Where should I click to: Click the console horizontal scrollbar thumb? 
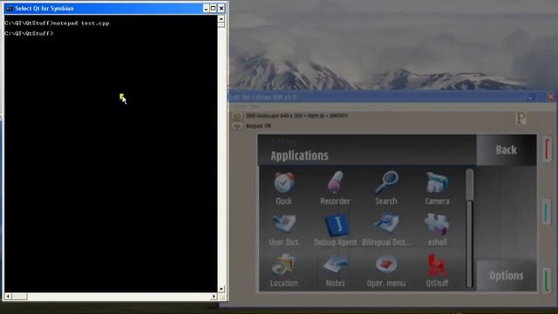19,297
